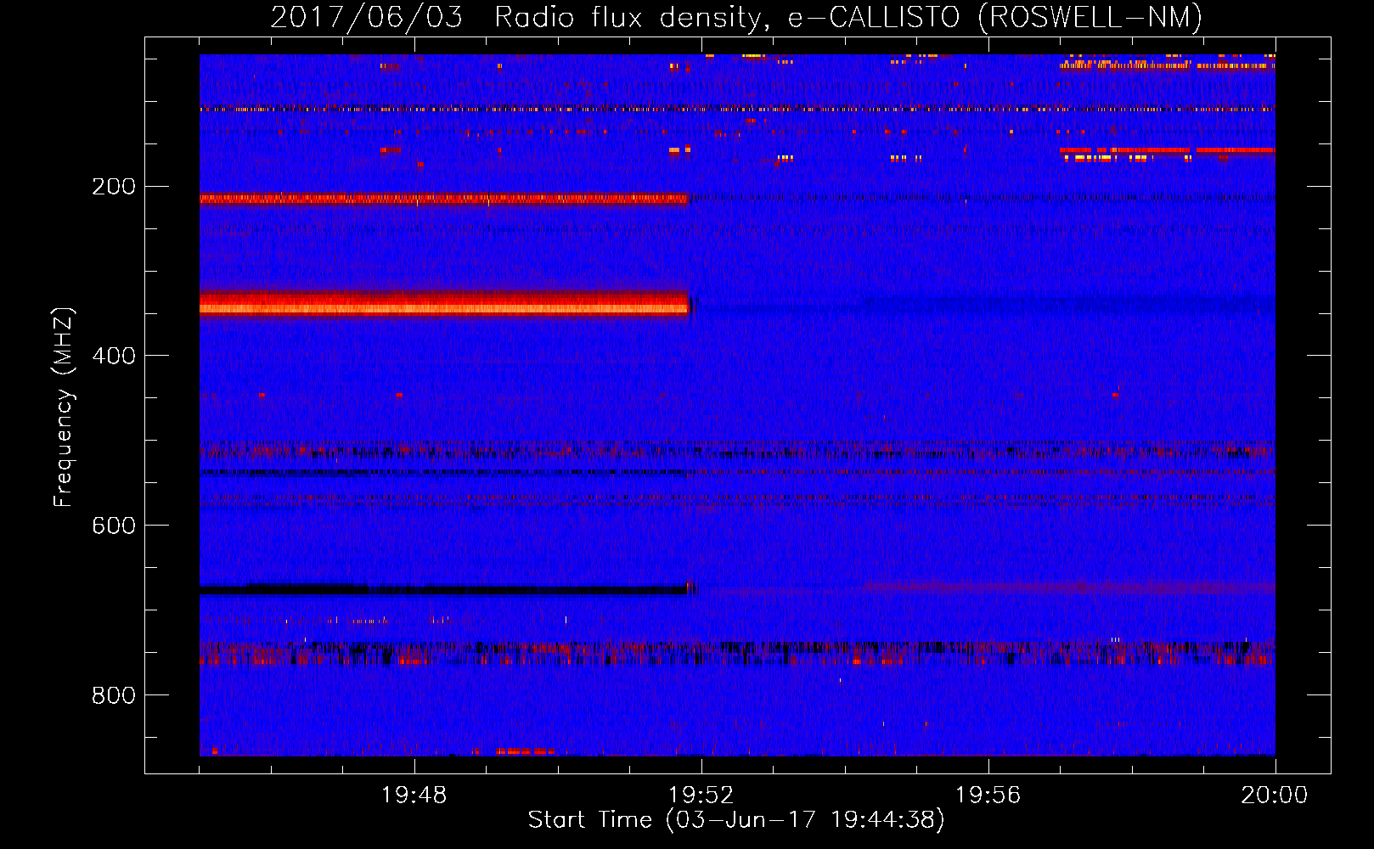Click the Start Time axis caption
The image size is (1374, 849).
click(736, 820)
